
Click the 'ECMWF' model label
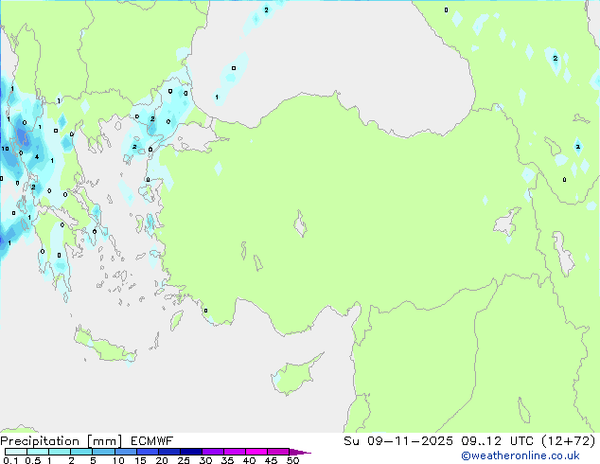[x=152, y=441]
